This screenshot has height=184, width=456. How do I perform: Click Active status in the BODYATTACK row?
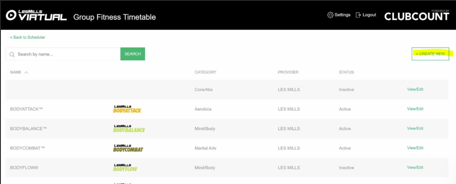pos(345,109)
